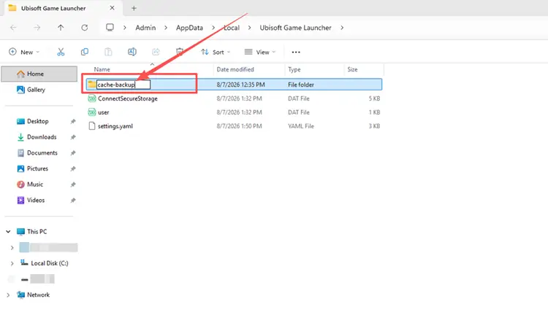The width and height of the screenshot is (548, 323).
Task: Click the Forward navigation arrow
Action: pyautogui.click(x=37, y=28)
